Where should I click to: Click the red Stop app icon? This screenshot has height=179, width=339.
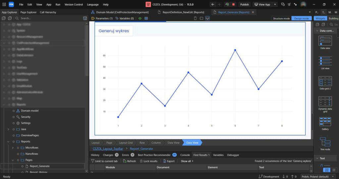click(x=233, y=5)
